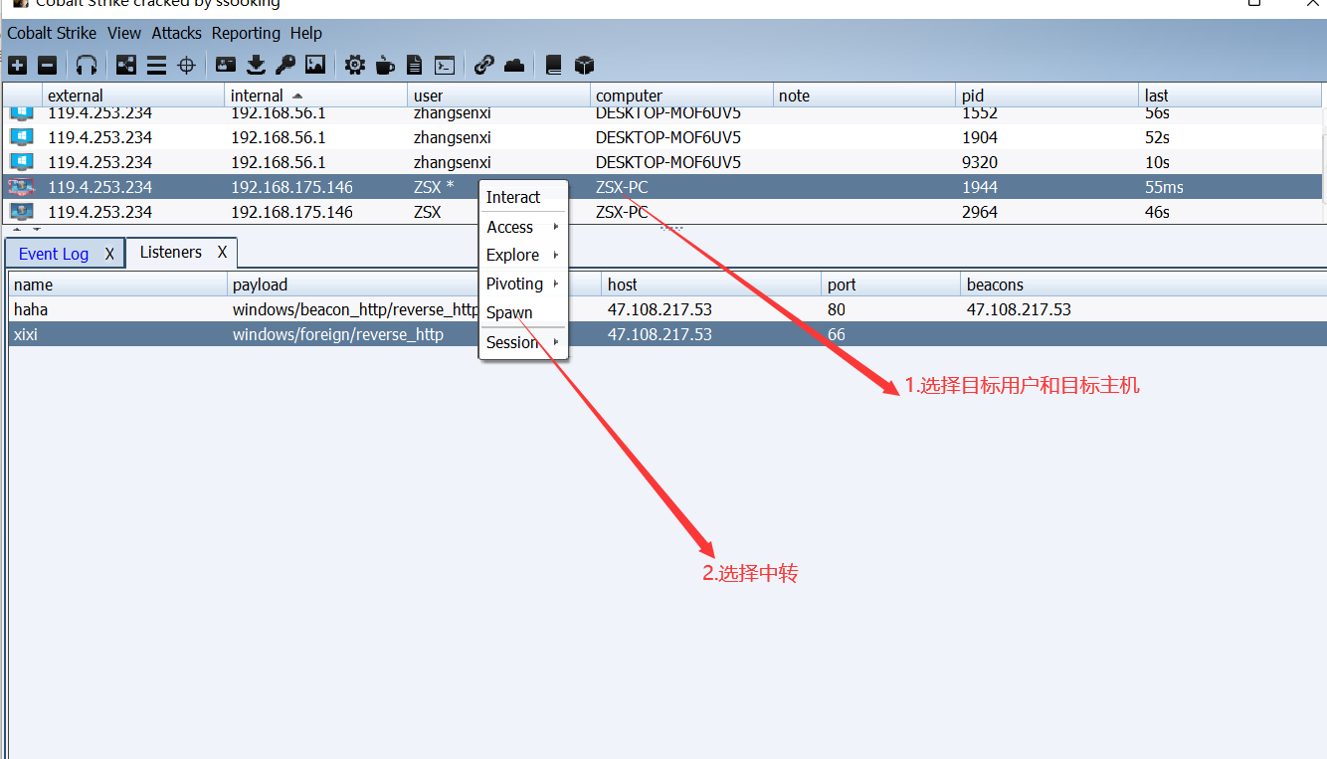Open the Reporting menu
This screenshot has width=1327, height=759.
point(246,33)
